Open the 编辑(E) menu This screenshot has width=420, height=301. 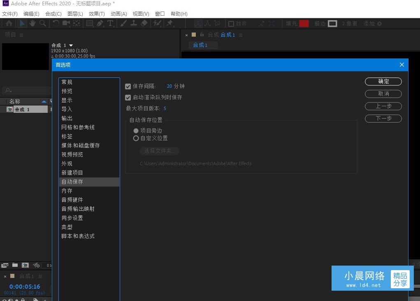pyautogui.click(x=31, y=14)
